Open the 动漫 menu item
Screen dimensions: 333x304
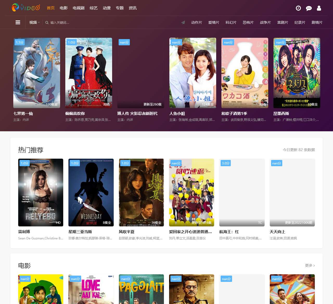pyautogui.click(x=107, y=8)
